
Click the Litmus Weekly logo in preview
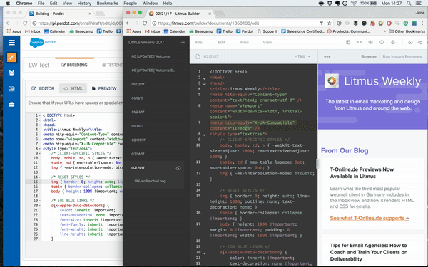click(332, 81)
